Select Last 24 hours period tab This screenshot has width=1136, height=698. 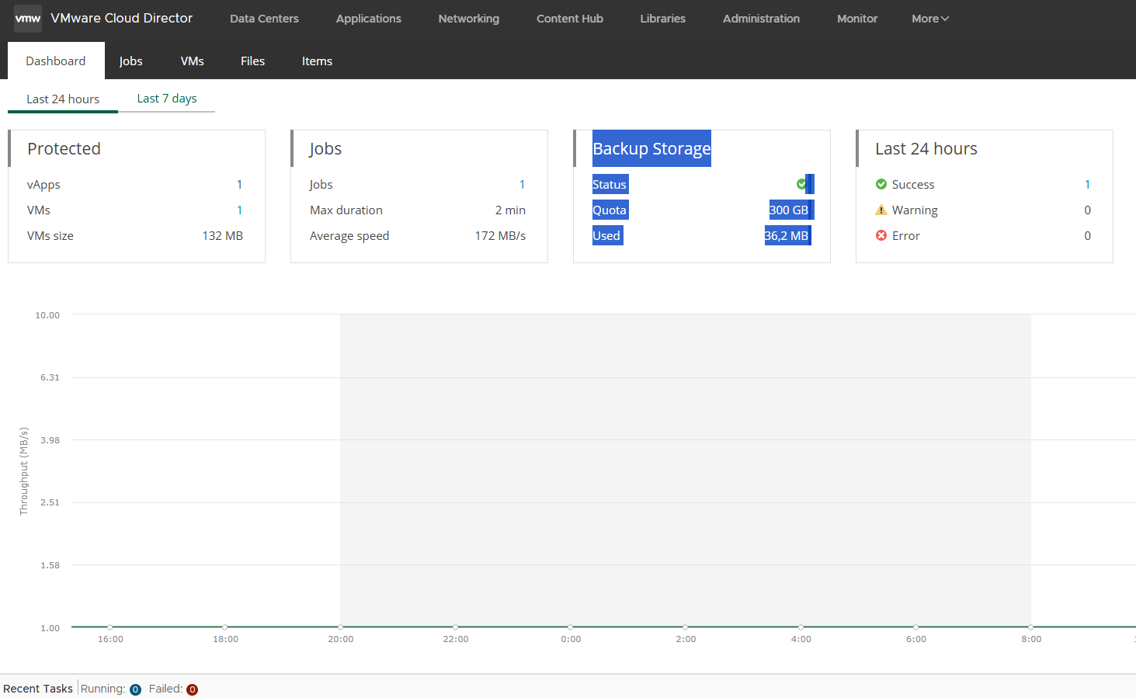tap(63, 99)
